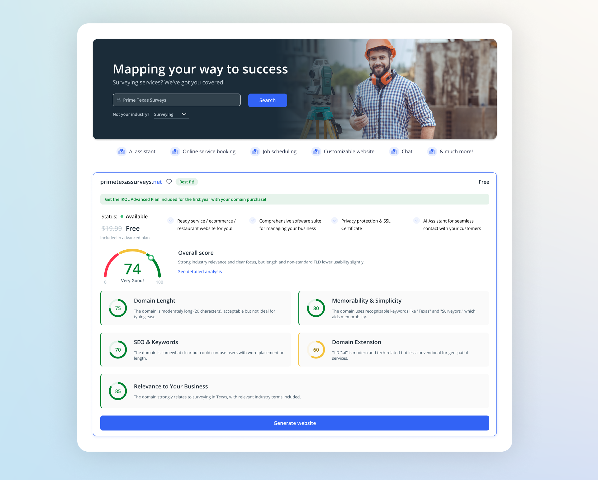Click checkmark beside Ready service / ecommerce

170,221
